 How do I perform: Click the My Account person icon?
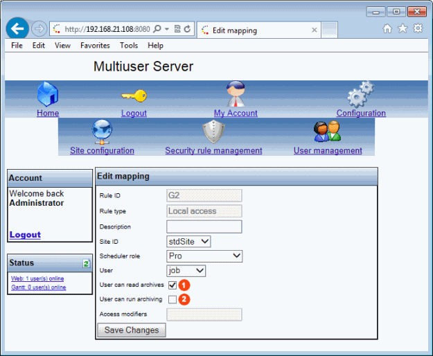236,94
